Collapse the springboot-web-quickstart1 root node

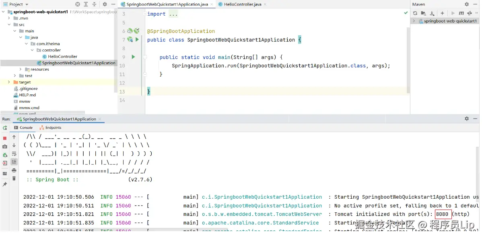pyautogui.click(x=3, y=12)
